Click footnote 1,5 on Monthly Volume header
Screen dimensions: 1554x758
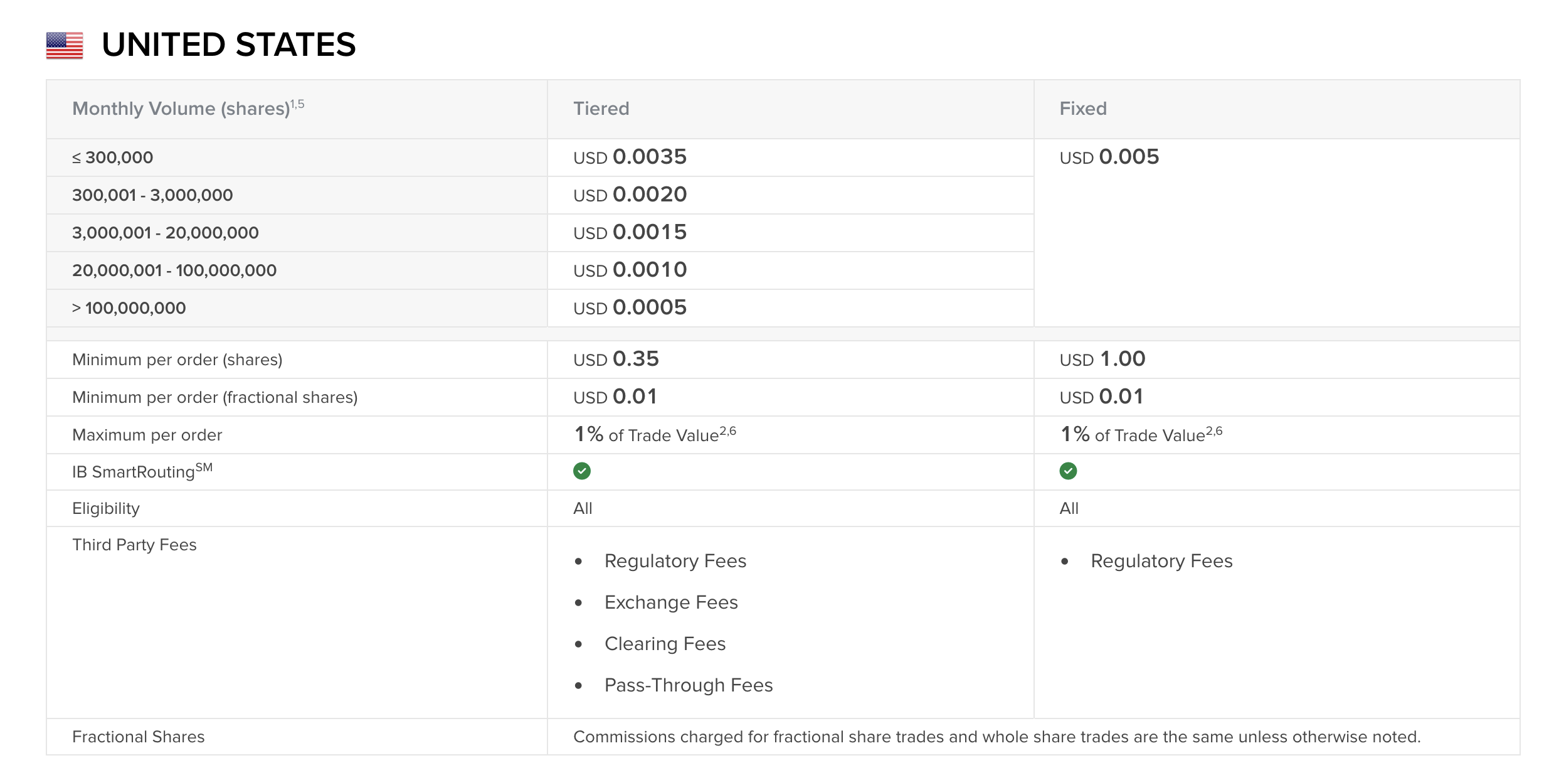(x=297, y=104)
